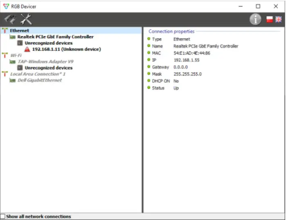Click the TAP-Windows adapter card icon
This screenshot has width=286, height=220.
(12, 62)
